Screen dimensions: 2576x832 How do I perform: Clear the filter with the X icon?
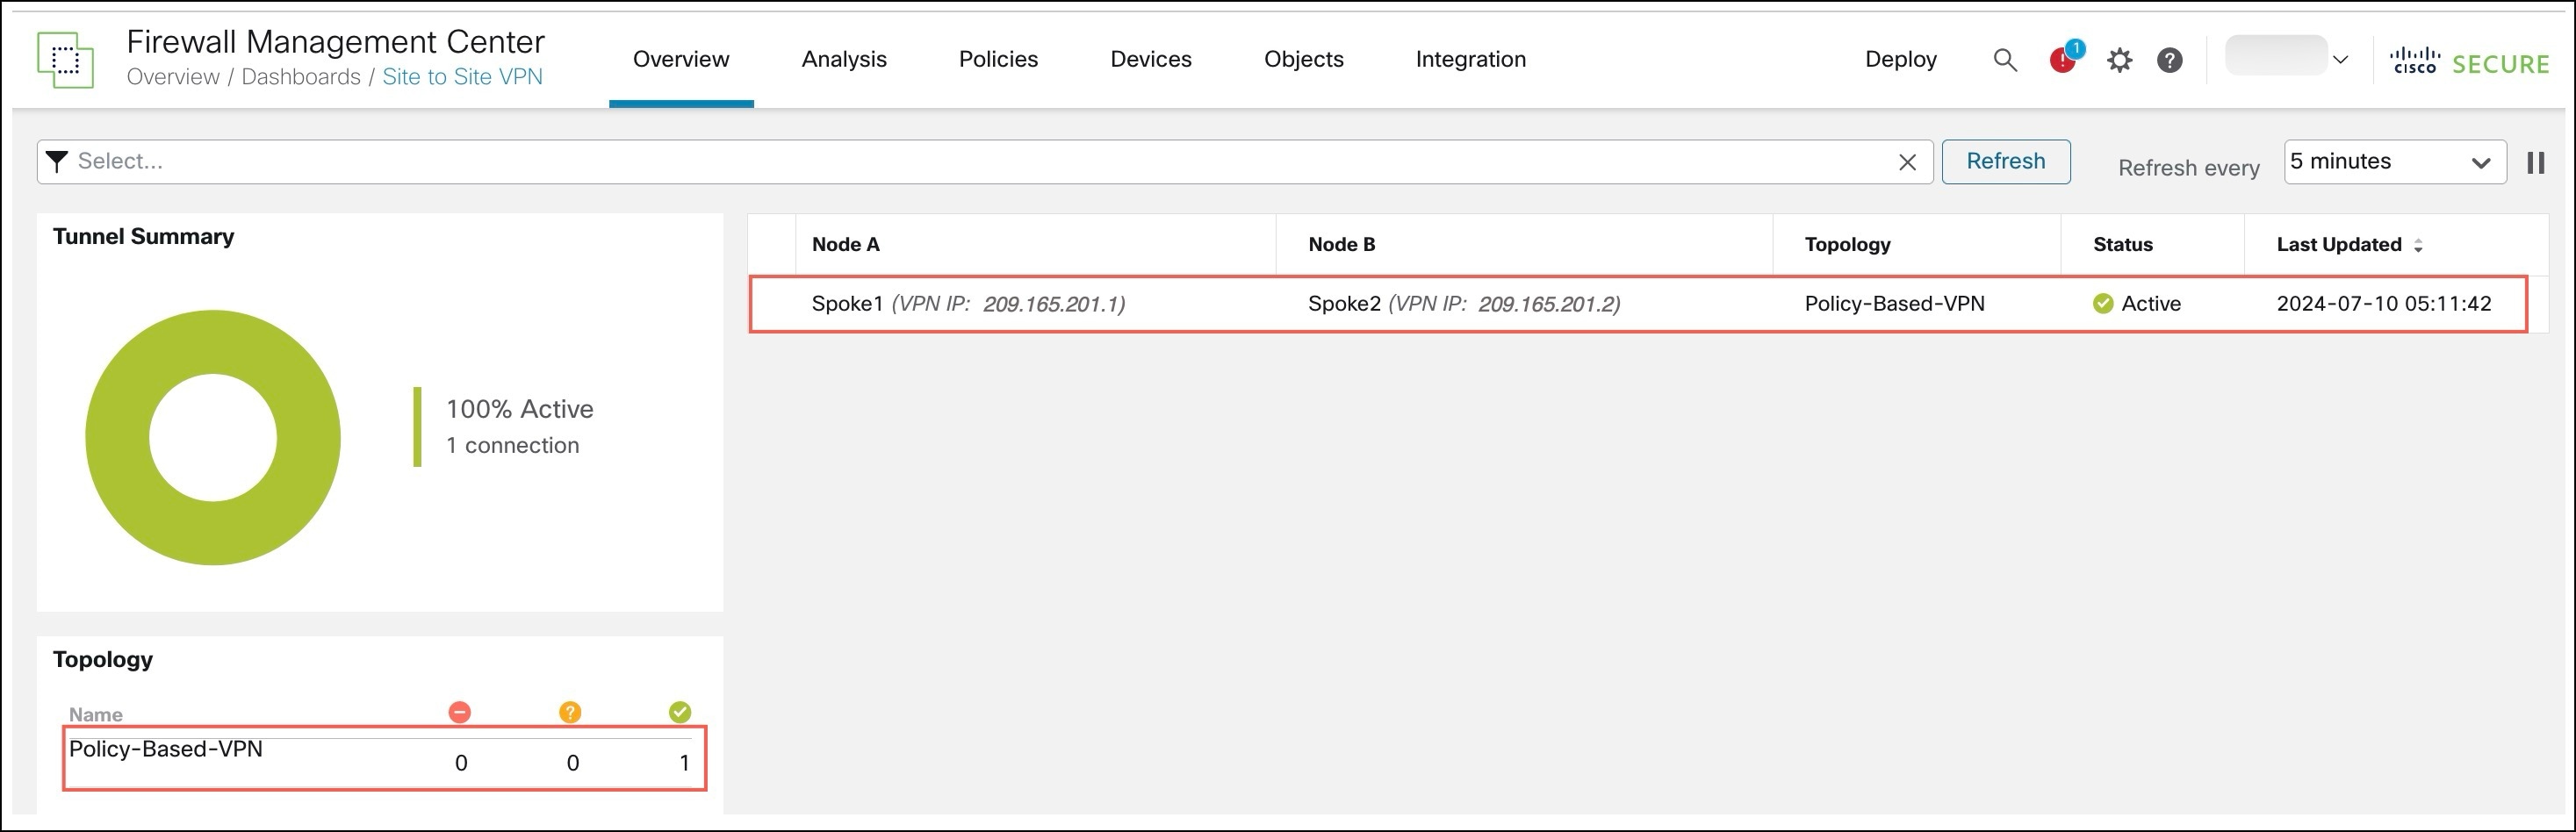point(1907,162)
